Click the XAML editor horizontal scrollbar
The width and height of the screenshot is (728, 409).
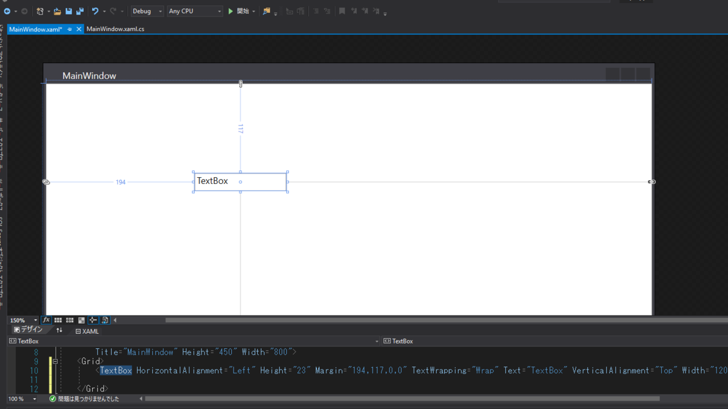[402, 399]
